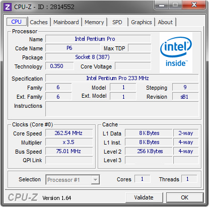The image size is (209, 207).
Task: Open the Processor #1 selection dropdown
Action: (x=73, y=180)
